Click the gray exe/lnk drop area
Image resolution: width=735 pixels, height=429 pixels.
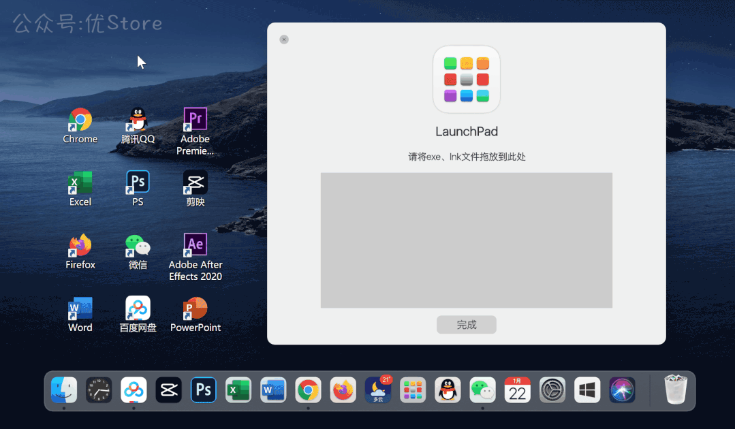[x=467, y=240]
